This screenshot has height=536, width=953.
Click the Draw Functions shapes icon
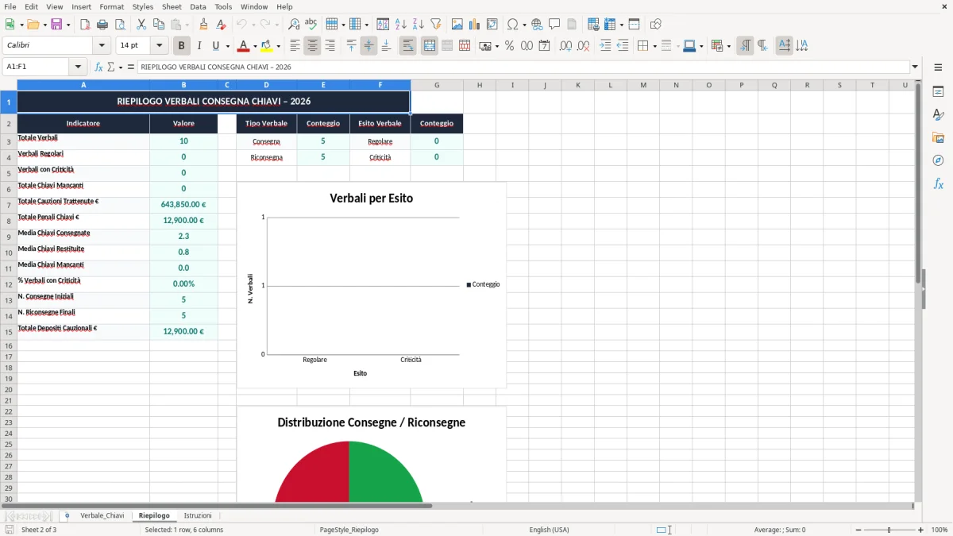tap(656, 25)
